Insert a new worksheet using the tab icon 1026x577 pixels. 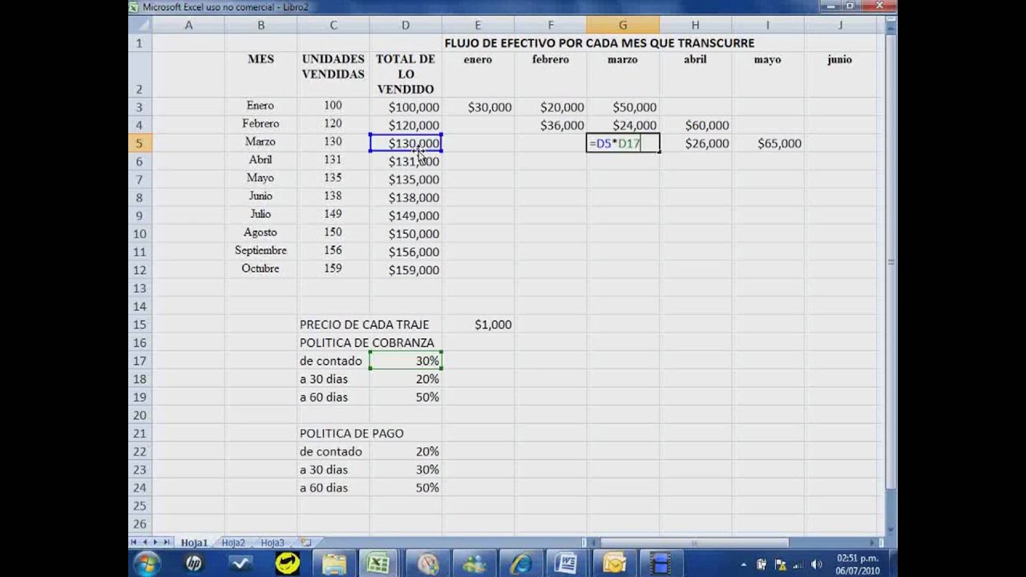306,543
